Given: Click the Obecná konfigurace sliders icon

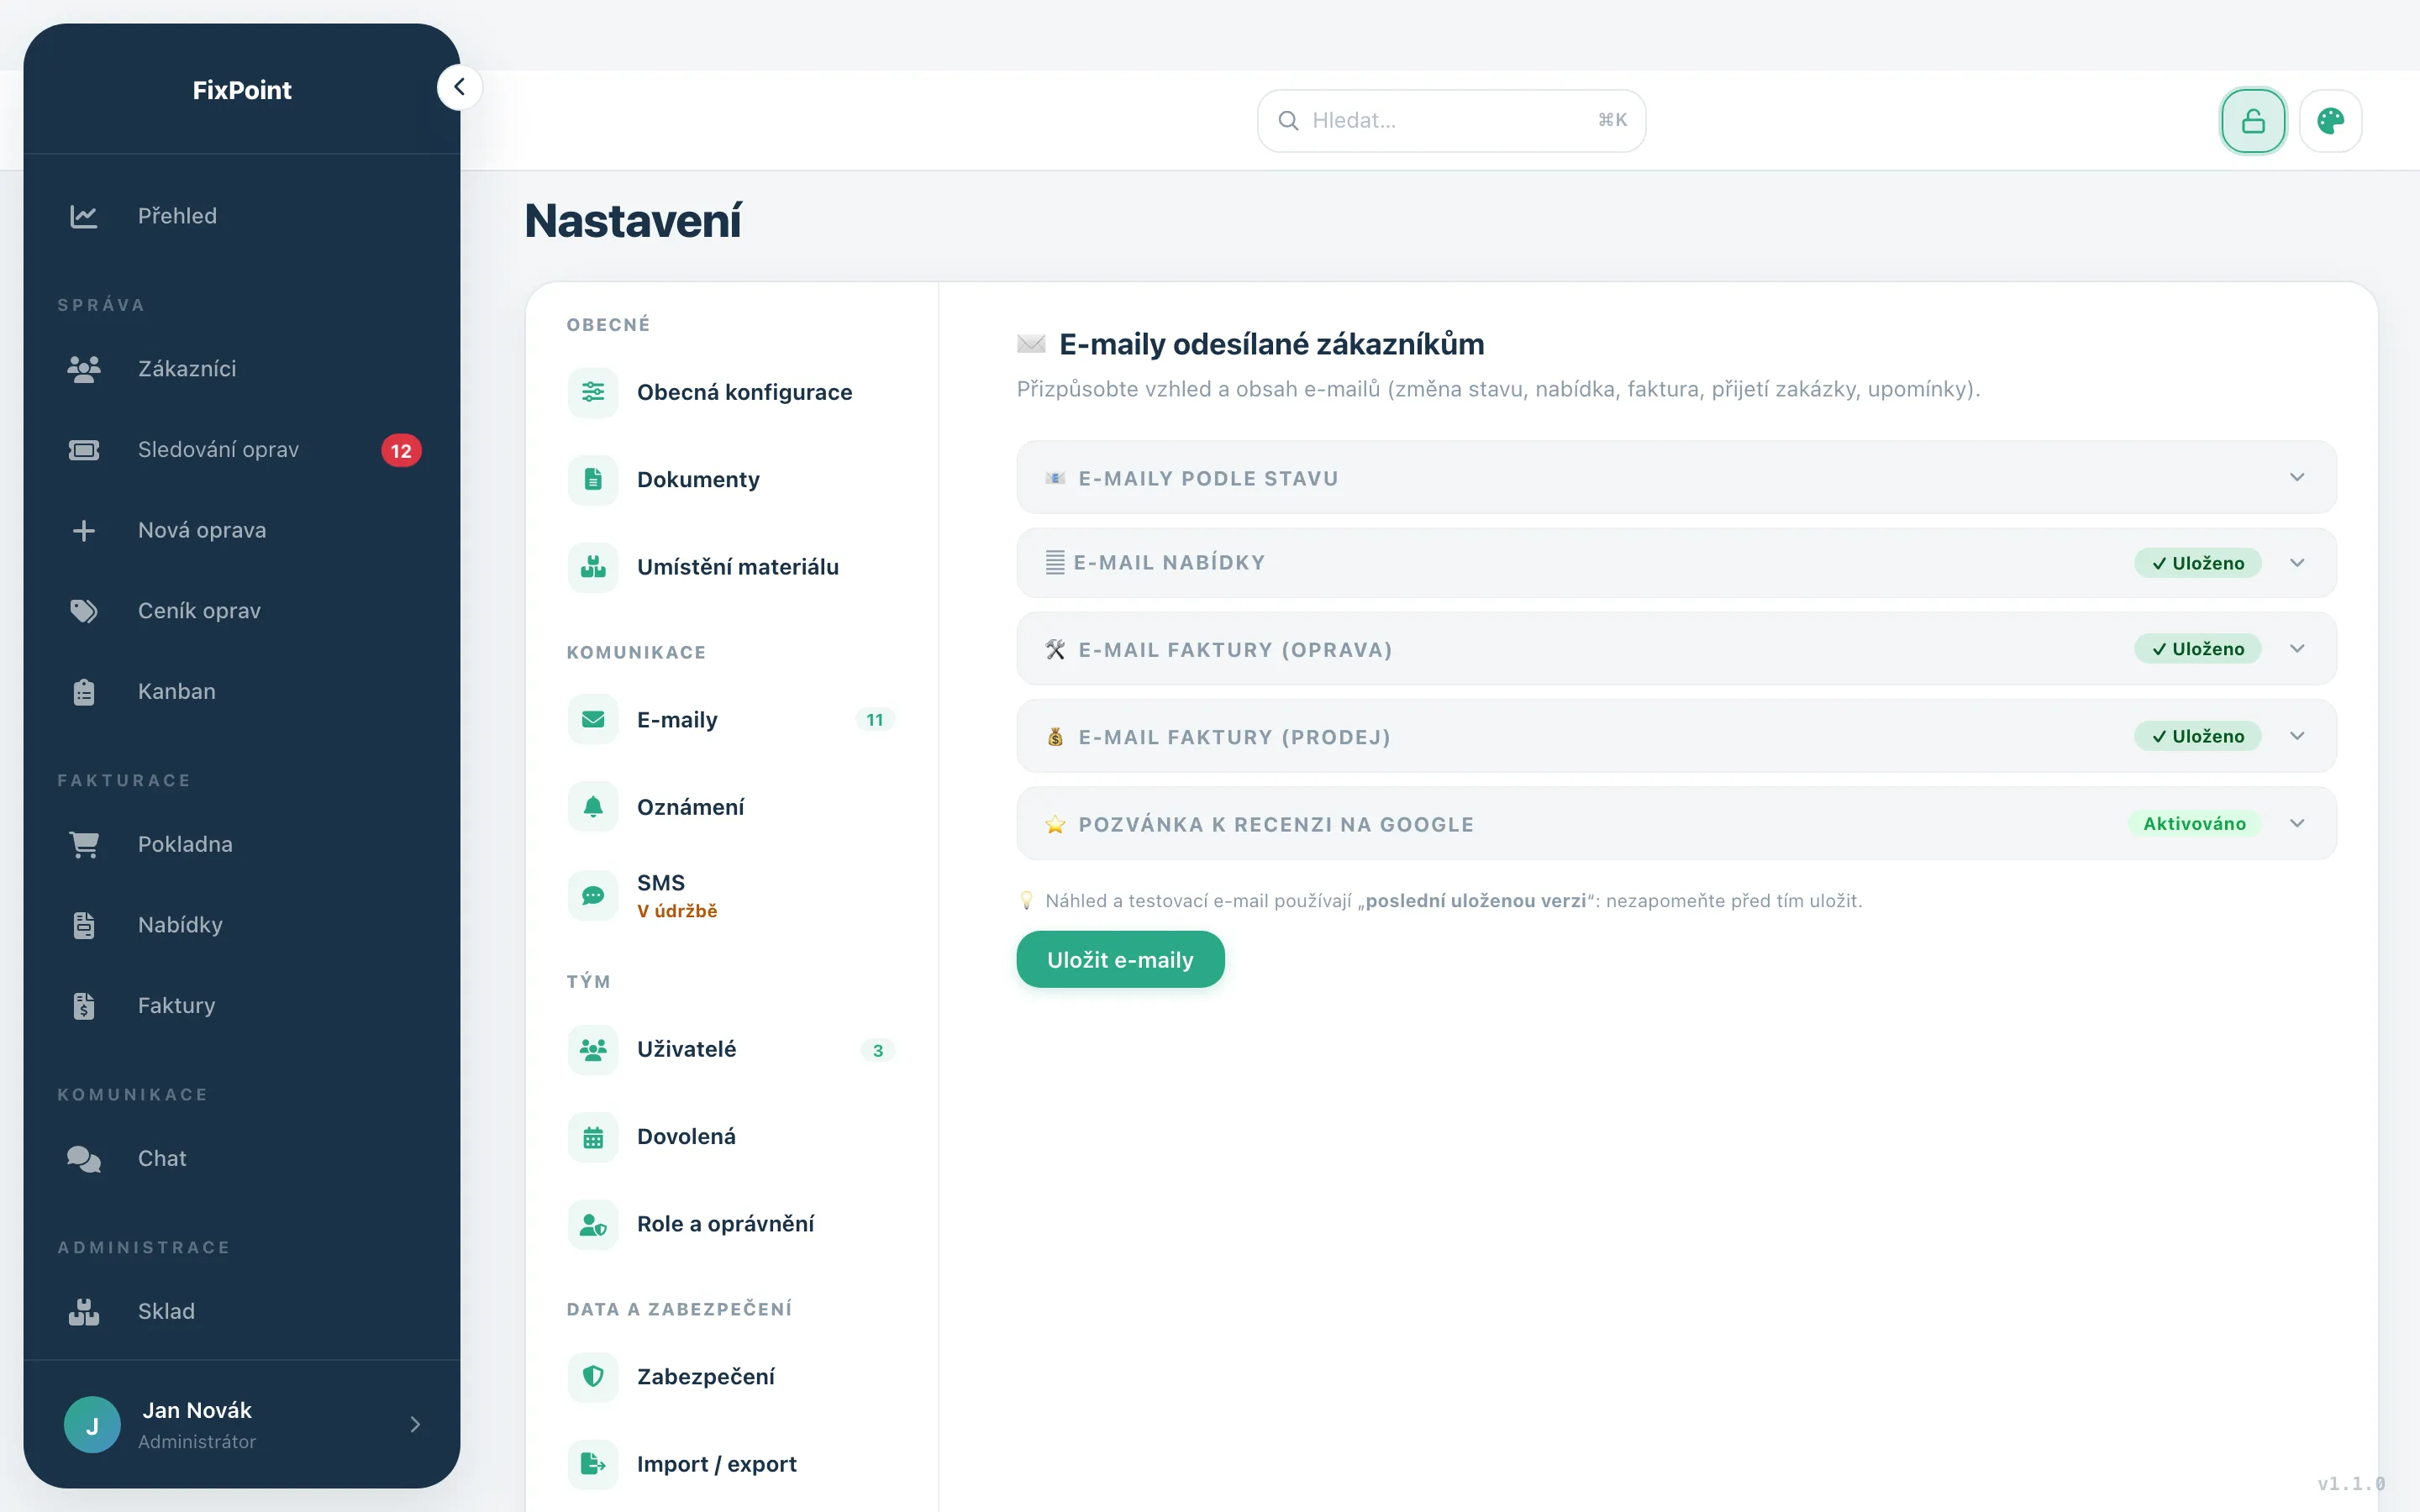Looking at the screenshot, I should pos(593,392).
